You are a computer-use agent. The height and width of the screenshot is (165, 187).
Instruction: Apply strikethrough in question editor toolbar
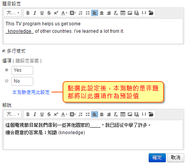coord(49,13)
